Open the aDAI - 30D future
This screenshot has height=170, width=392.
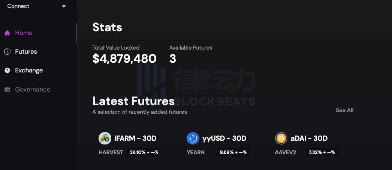[309, 138]
